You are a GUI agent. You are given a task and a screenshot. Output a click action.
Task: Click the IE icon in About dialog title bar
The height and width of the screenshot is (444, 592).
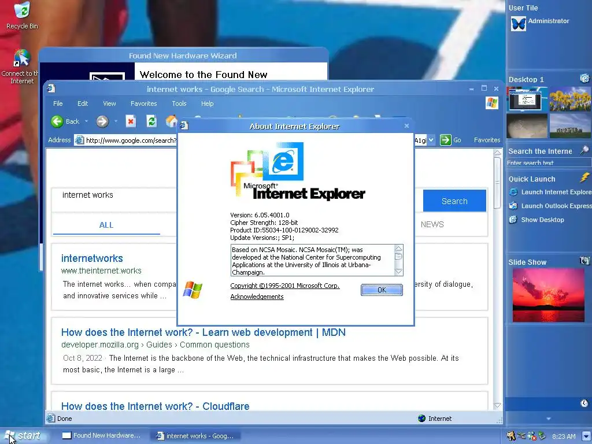pyautogui.click(x=184, y=125)
